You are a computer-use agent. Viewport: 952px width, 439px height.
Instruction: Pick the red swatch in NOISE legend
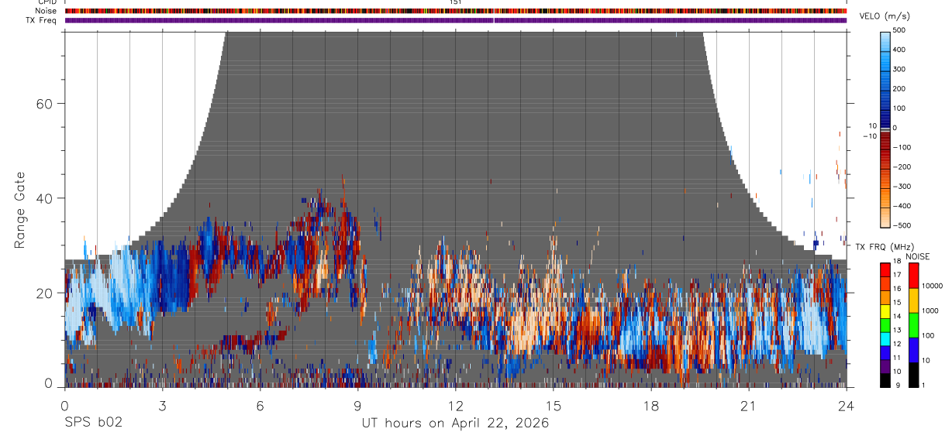coord(912,276)
